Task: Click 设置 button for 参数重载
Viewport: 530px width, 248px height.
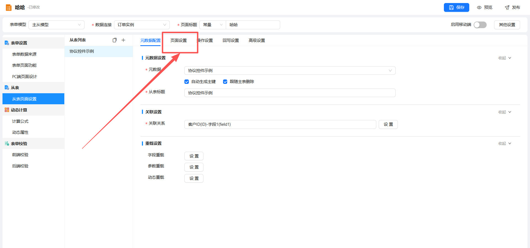Action: [194, 167]
